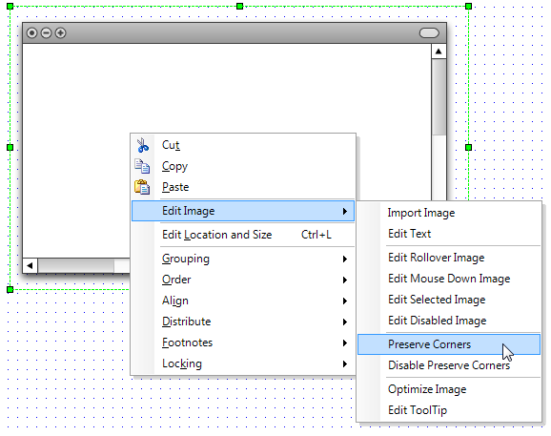Expand the Order submenu arrow
The width and height of the screenshot is (551, 436).
345,280
